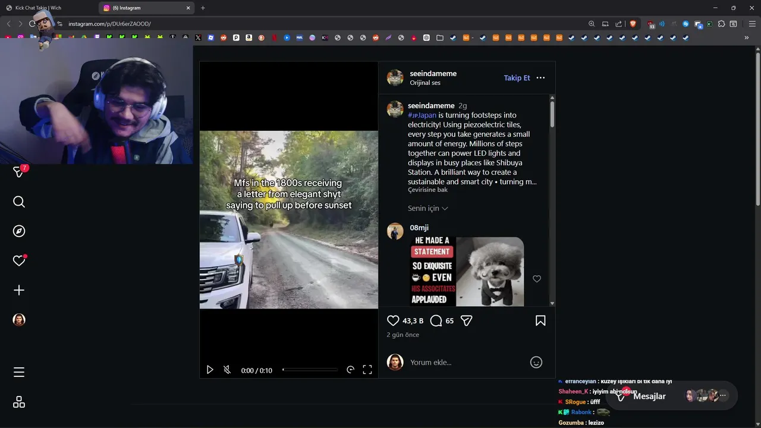This screenshot has height=428, width=761.
Task: Share the post with the share icon
Action: click(467, 320)
